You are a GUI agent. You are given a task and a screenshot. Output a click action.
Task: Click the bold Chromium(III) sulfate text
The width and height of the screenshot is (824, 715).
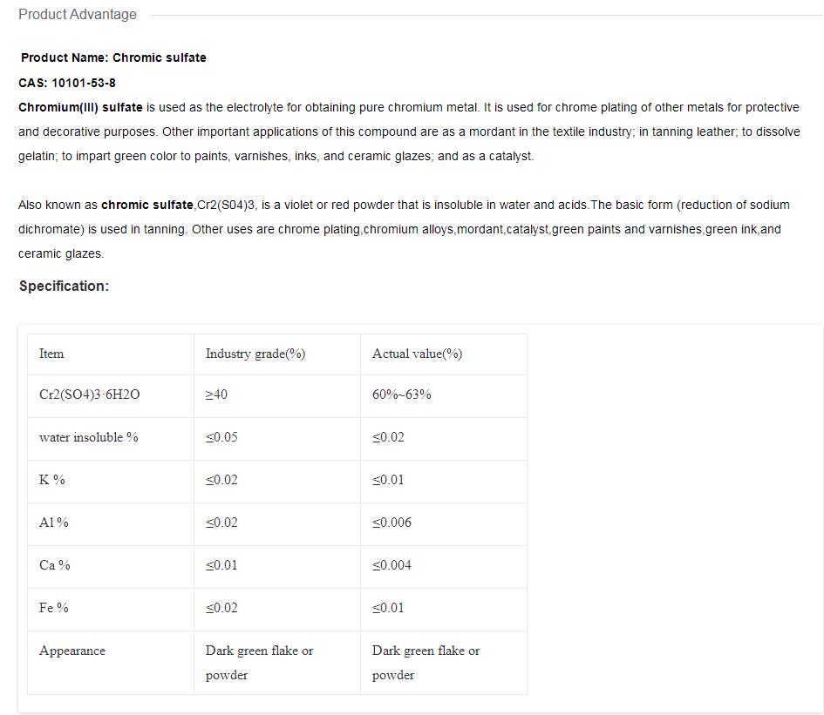click(x=80, y=108)
